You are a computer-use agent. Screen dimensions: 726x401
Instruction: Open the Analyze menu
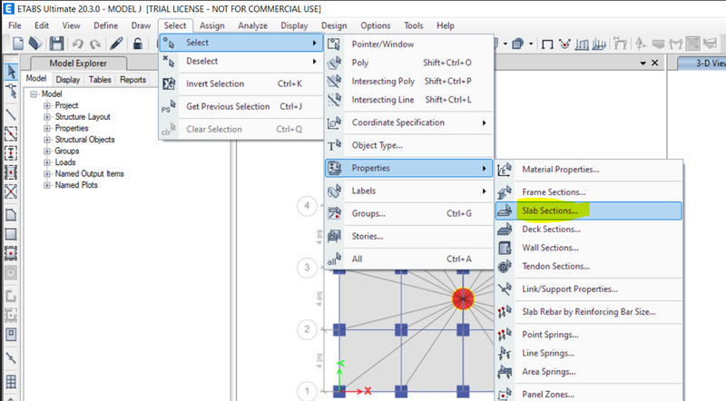click(253, 26)
